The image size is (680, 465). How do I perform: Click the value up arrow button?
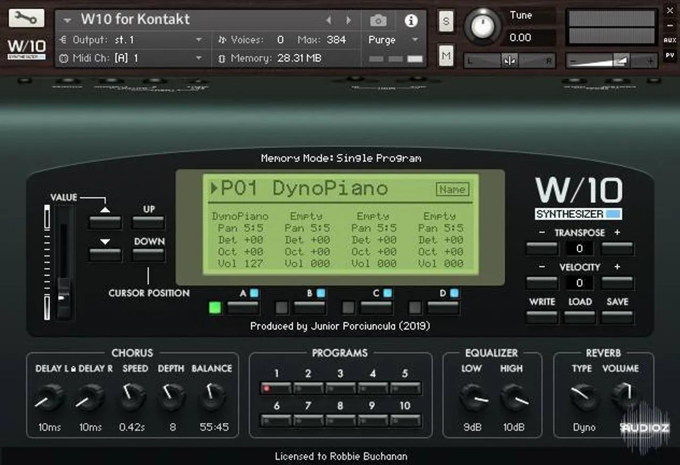[x=105, y=222]
